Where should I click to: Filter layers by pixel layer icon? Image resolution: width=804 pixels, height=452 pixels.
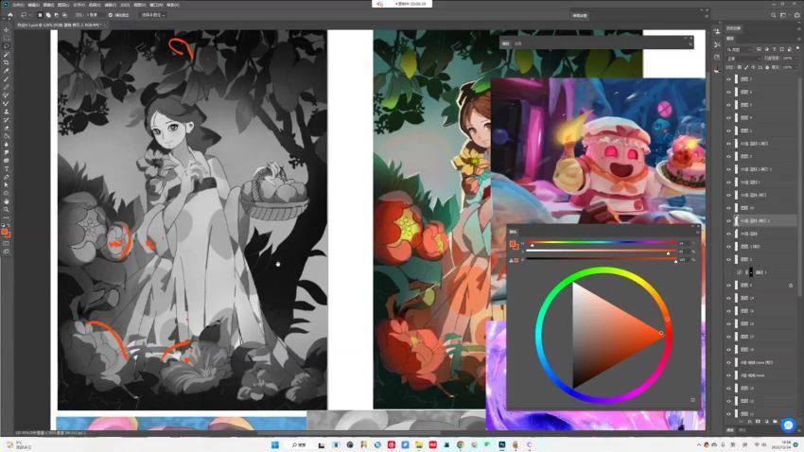pyautogui.click(x=760, y=49)
